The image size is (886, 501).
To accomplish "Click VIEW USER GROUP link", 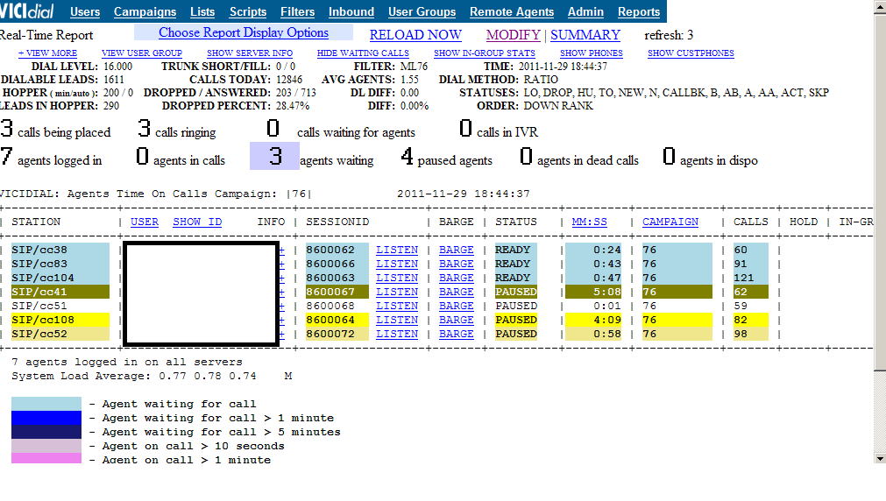I will (142, 53).
